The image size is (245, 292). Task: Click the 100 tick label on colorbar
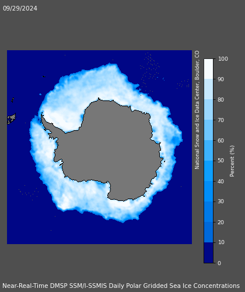click(223, 59)
